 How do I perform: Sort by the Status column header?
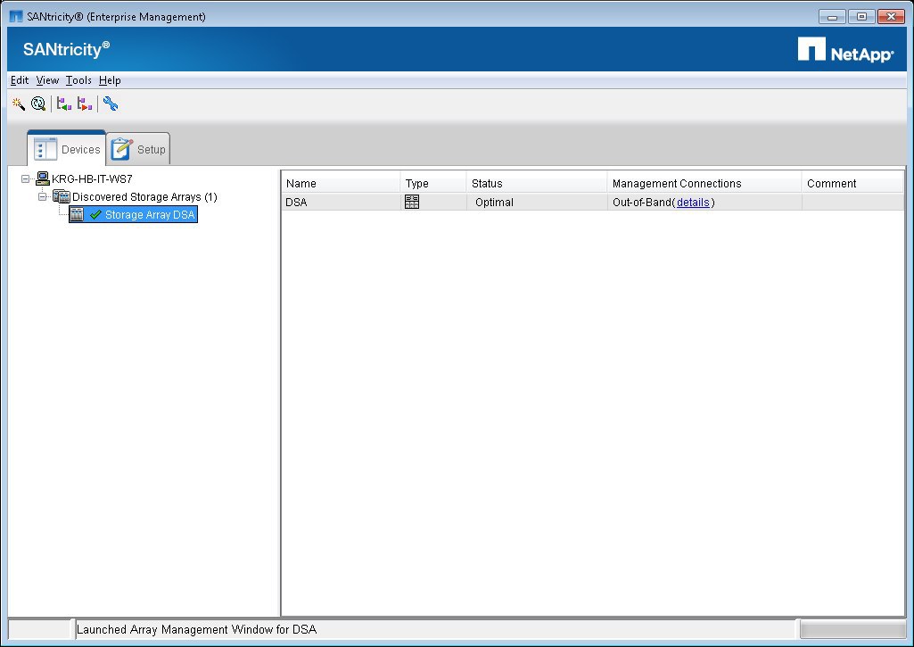click(536, 183)
